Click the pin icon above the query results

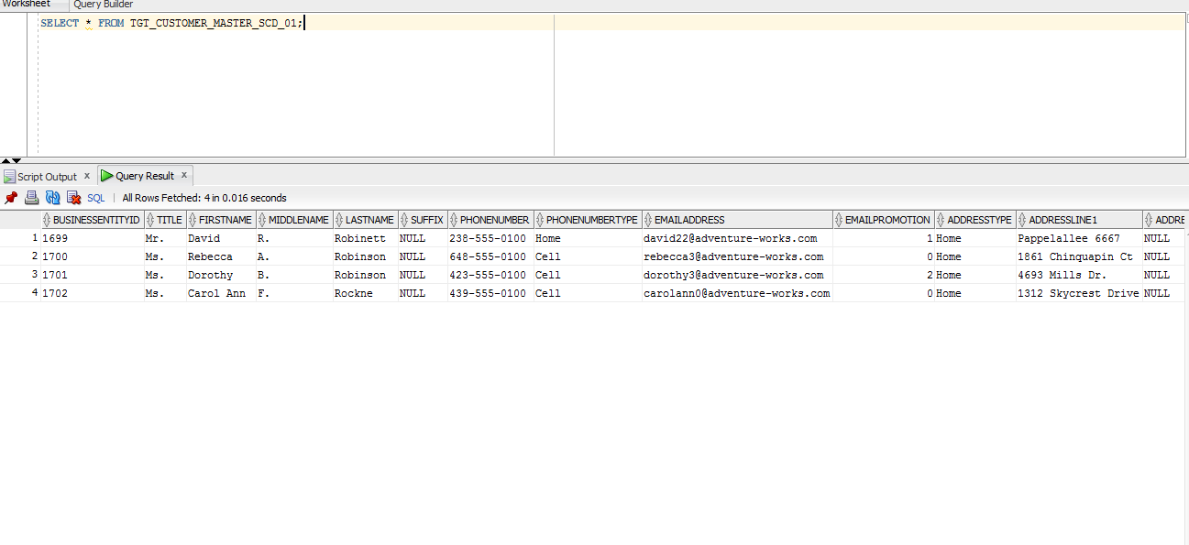coord(11,197)
